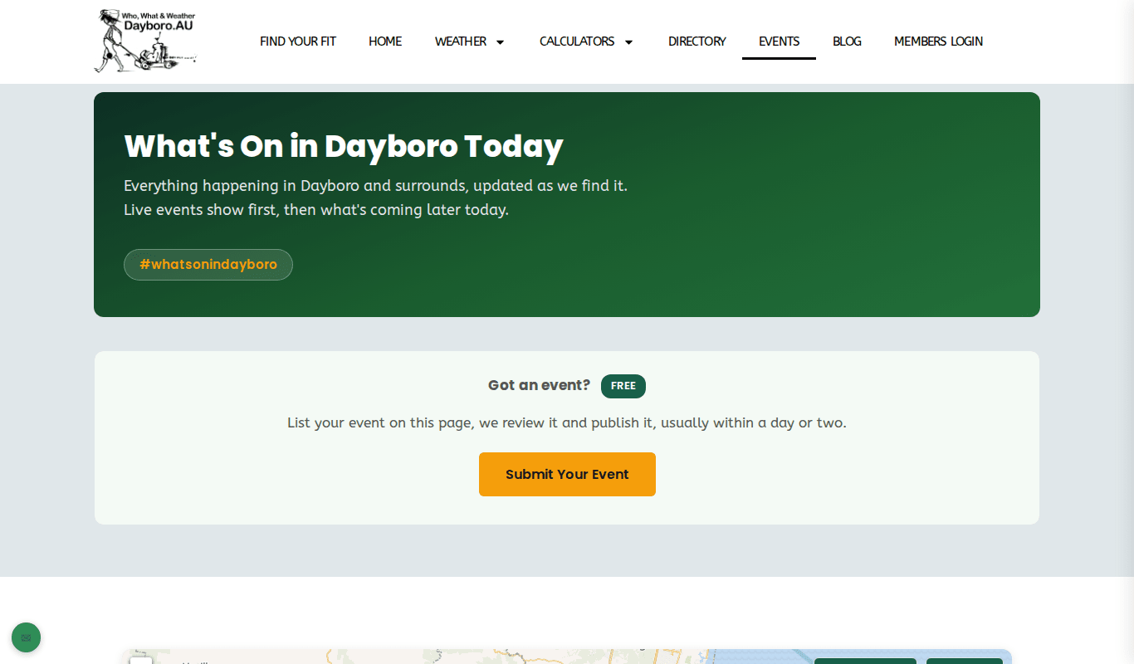Open the Blog menu item
The width and height of the screenshot is (1134, 664).
tap(847, 41)
